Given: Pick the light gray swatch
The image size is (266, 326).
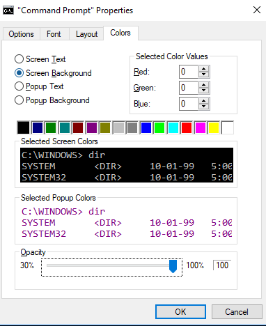Looking at the screenshot, I should [119, 127].
